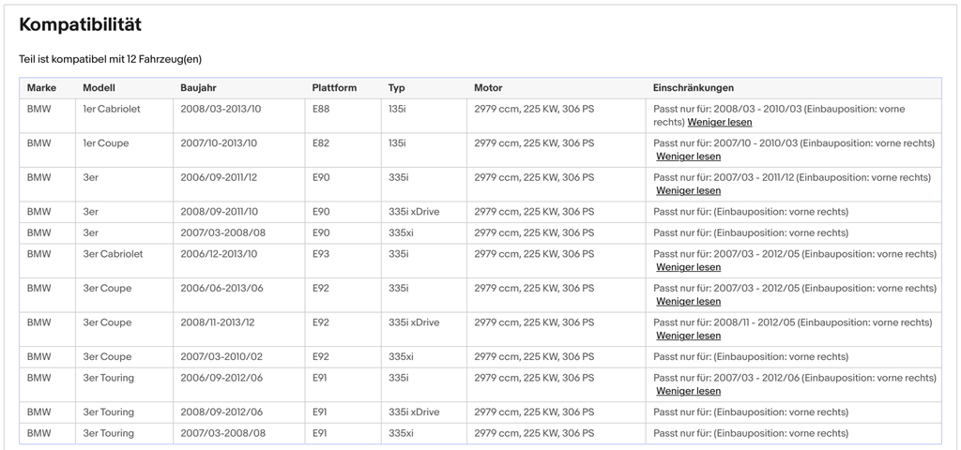The width and height of the screenshot is (961, 450).
Task: Click the 'Typ' column header
Action: (397, 88)
